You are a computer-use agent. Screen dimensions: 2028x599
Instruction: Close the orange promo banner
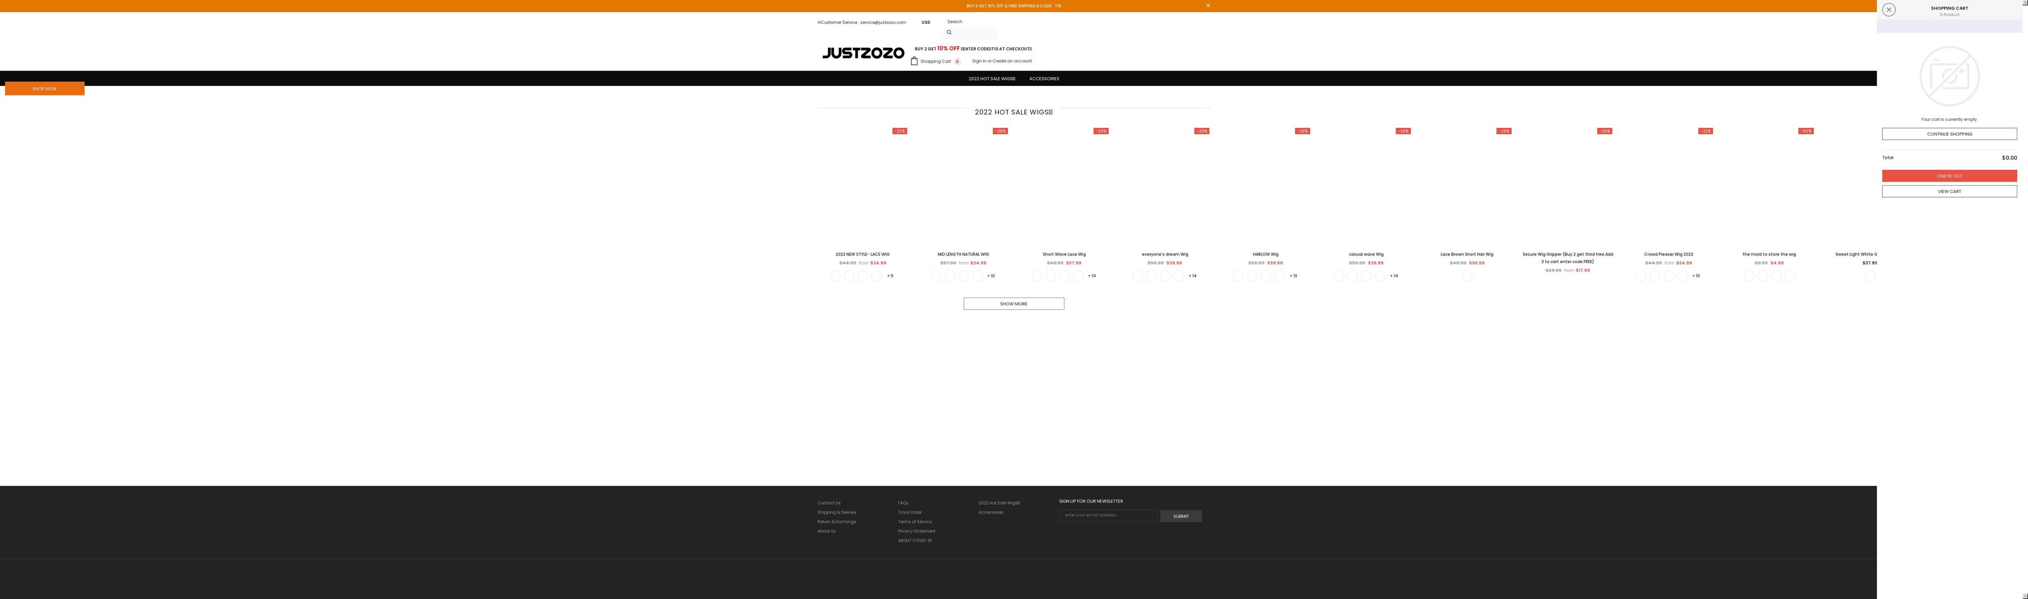pos(1208,5)
